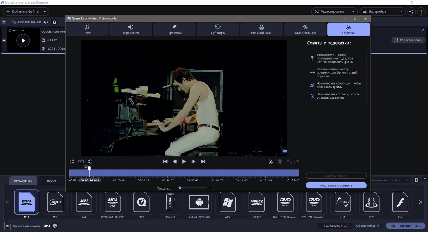Switch to the Популярные formats tab
This screenshot has height=232, width=428.
tap(23, 180)
